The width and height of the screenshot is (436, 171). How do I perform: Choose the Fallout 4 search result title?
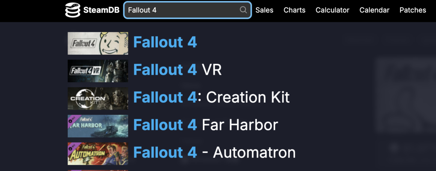[x=165, y=43]
